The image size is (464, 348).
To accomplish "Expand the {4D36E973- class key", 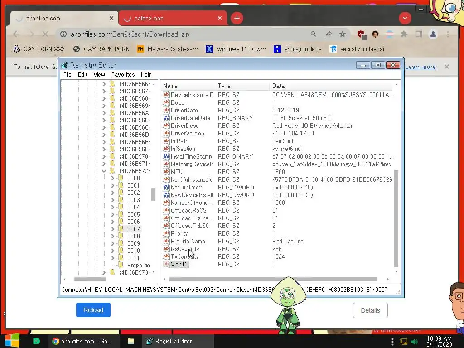I will tap(104, 272).
